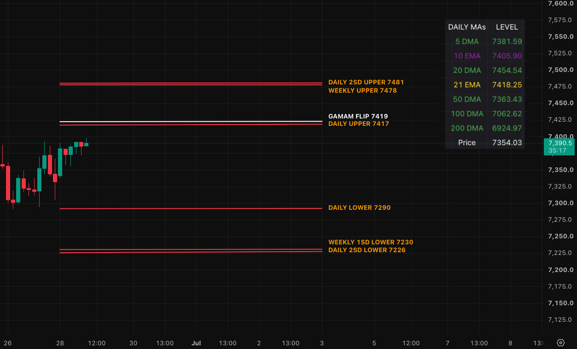The height and width of the screenshot is (349, 577).
Task: Click the 7363.43 level value
Action: click(507, 99)
